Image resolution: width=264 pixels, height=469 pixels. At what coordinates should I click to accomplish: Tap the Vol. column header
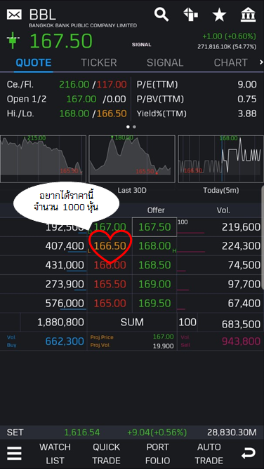223,210
